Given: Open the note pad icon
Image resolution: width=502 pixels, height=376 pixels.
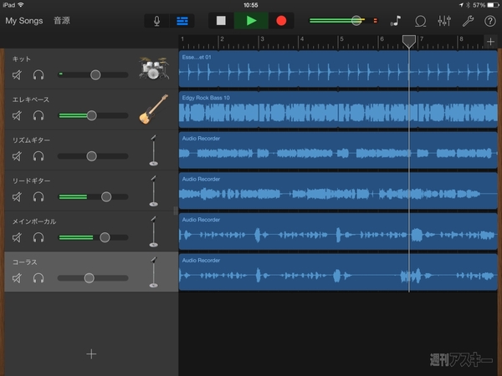Looking at the screenshot, I should click(396, 20).
